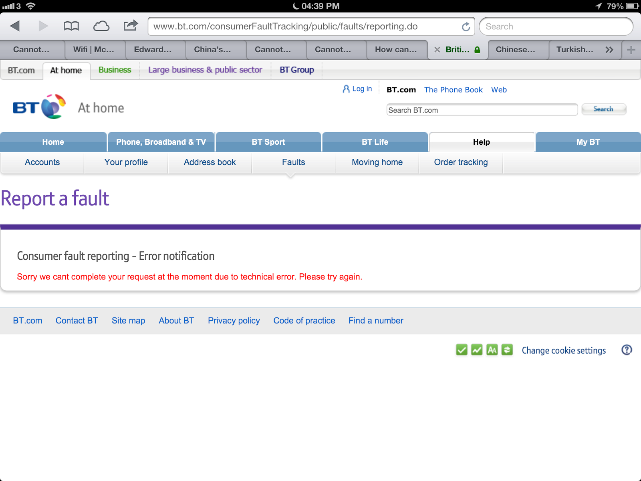Go to Address book submenu
Image resolution: width=641 pixels, height=481 pixels.
210,162
